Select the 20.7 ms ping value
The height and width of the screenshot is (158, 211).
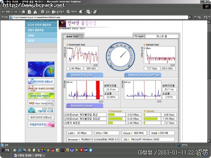tap(169, 89)
